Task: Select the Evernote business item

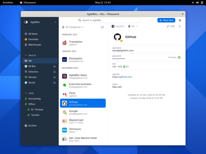Action: 83,85
